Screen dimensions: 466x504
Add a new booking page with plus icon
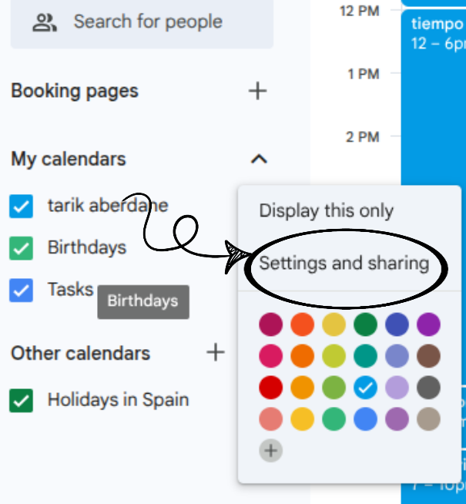pos(257,91)
